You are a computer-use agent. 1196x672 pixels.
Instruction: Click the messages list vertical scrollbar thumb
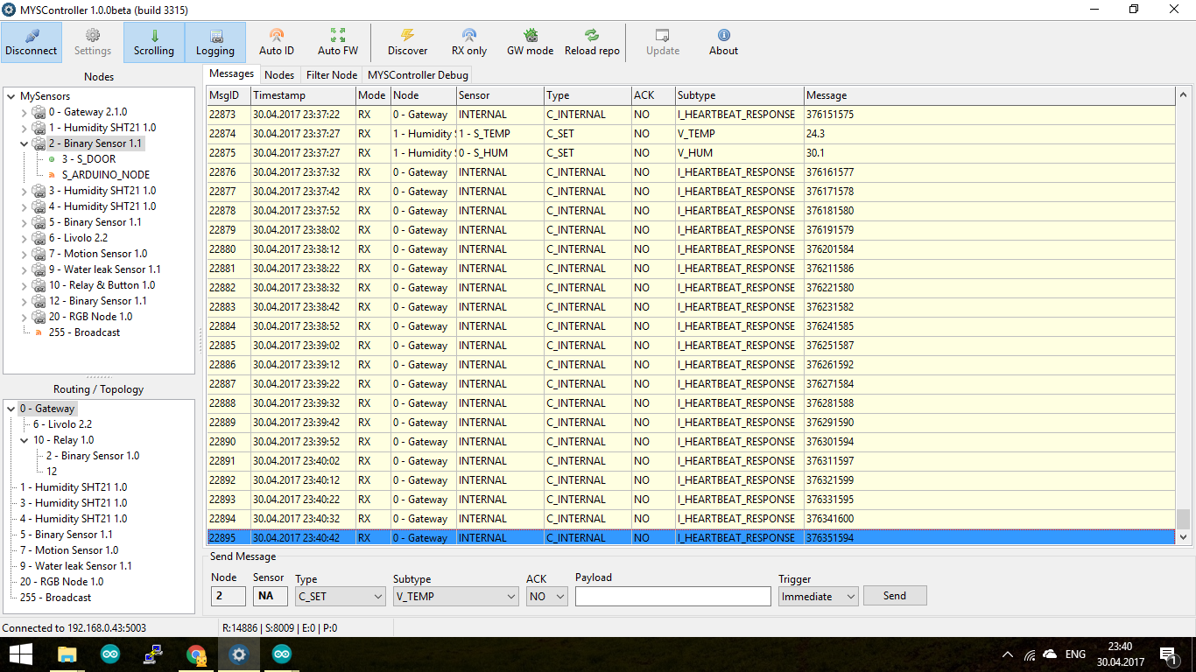click(x=1183, y=519)
